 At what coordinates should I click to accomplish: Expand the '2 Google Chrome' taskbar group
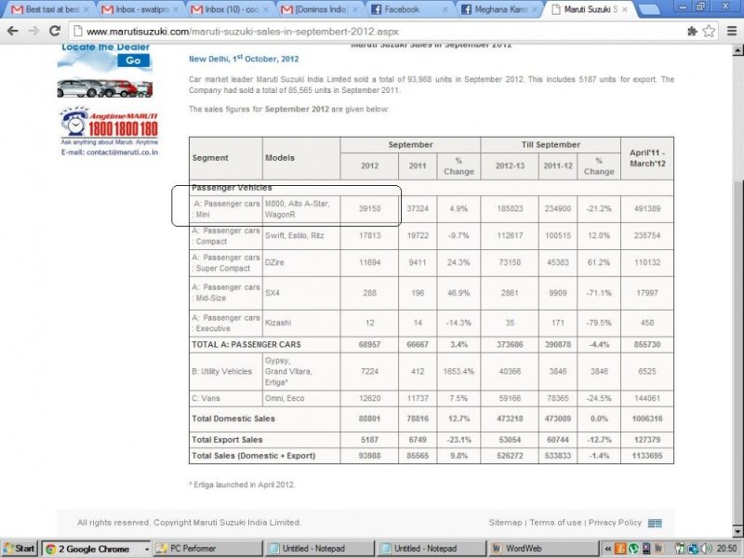96,549
